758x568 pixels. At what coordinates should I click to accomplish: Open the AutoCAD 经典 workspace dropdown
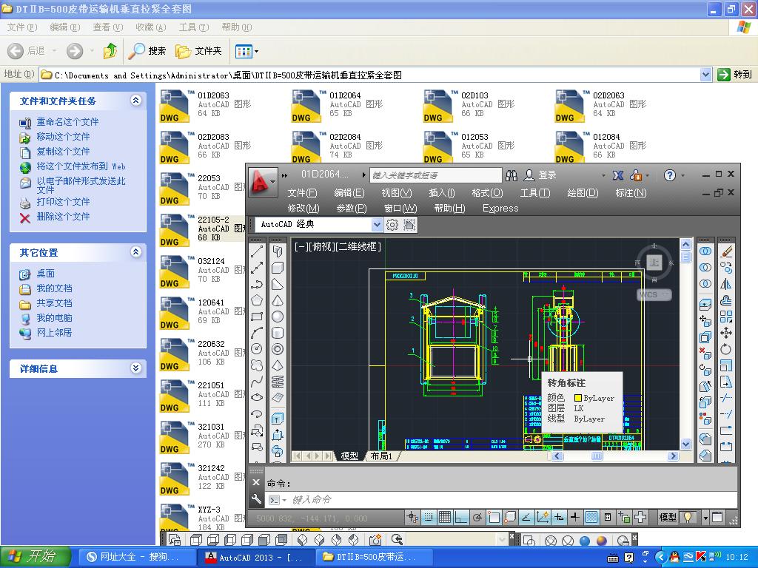[x=377, y=225]
